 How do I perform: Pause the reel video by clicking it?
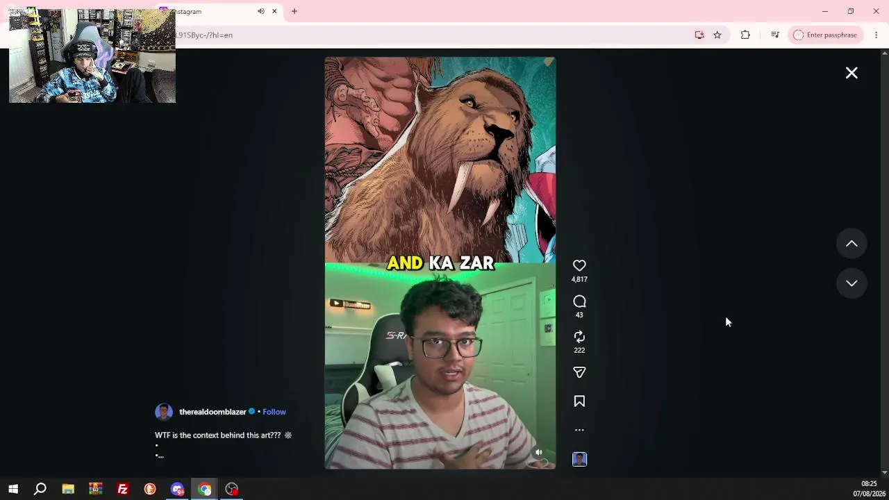440,262
